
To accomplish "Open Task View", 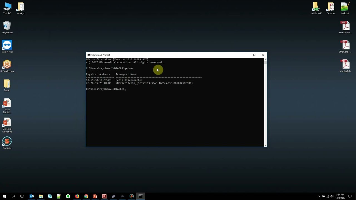I will point(22,196).
